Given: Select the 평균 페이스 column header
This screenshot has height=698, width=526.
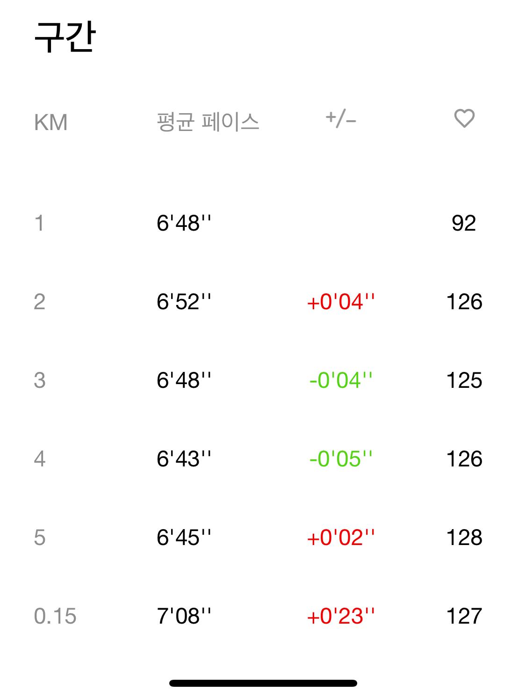Looking at the screenshot, I should coord(208,122).
